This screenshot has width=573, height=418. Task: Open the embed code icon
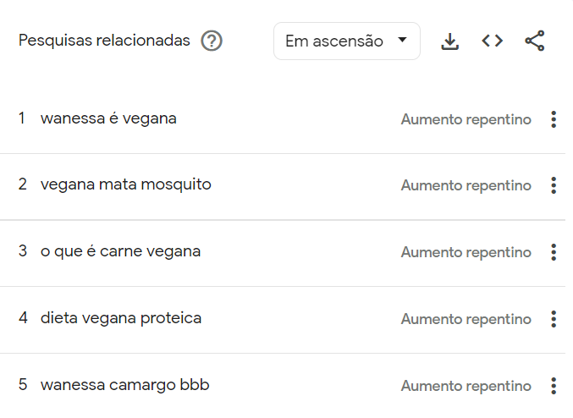point(492,41)
